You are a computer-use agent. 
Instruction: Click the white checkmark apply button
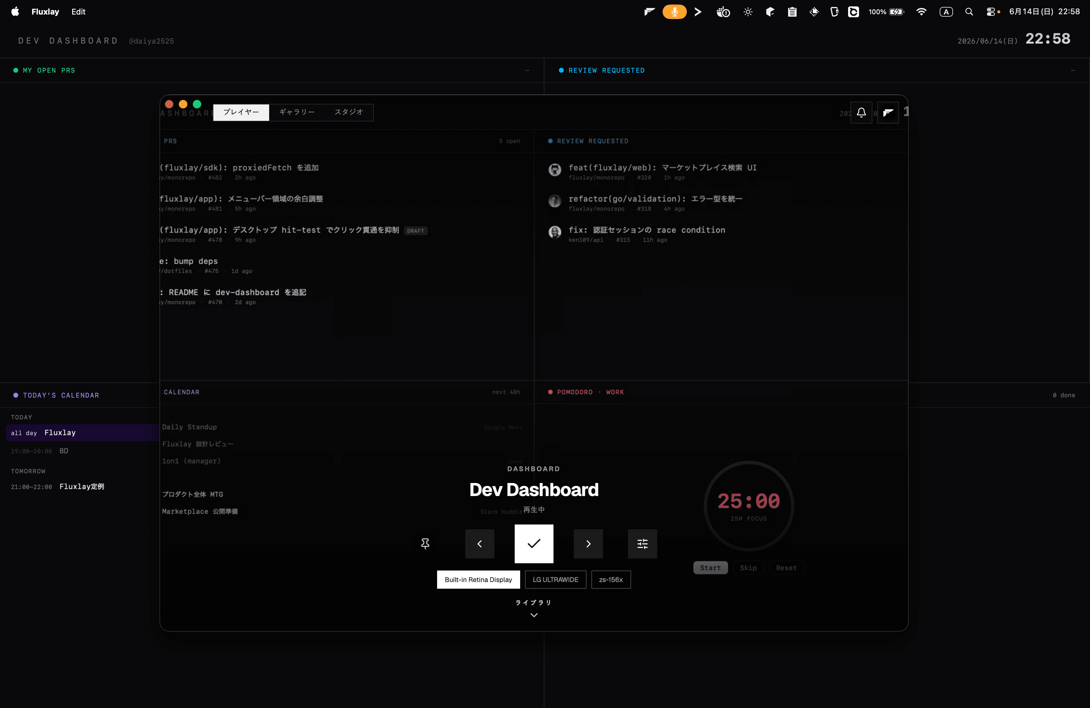[x=533, y=544]
